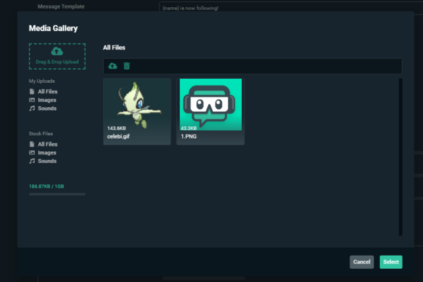Image resolution: width=423 pixels, height=282 pixels.
Task: Click the trash delete icon in toolbar
Action: point(127,66)
